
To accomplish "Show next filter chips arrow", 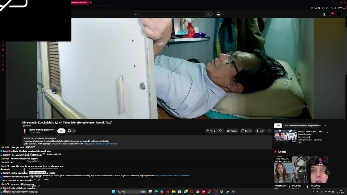I will (325, 126).
